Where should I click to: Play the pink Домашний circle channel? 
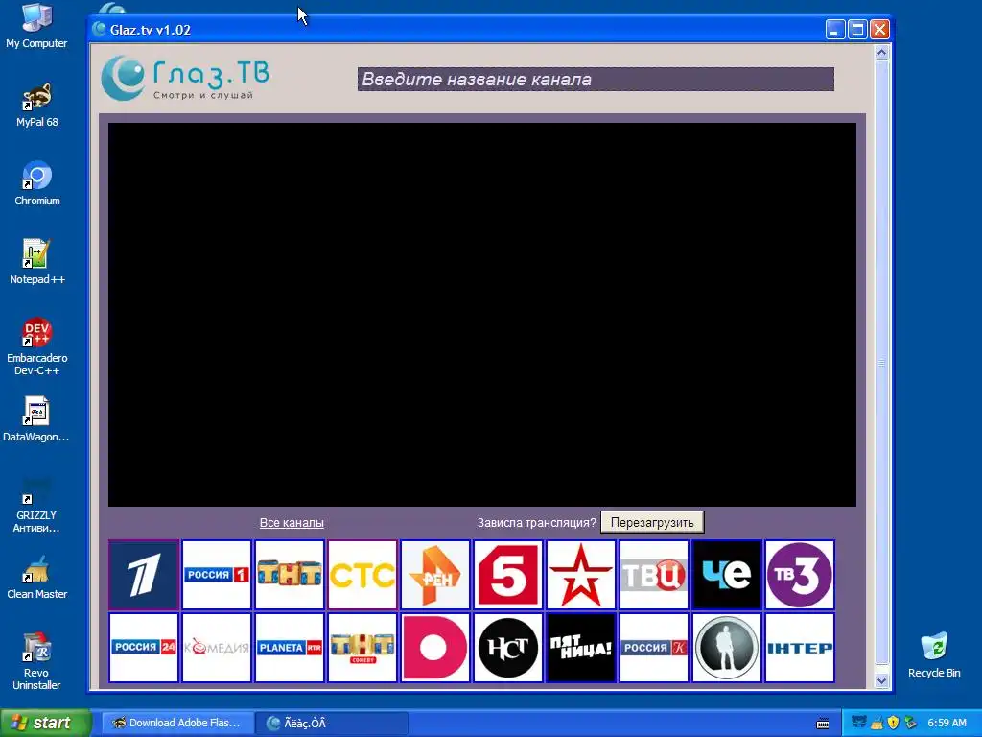coord(435,648)
